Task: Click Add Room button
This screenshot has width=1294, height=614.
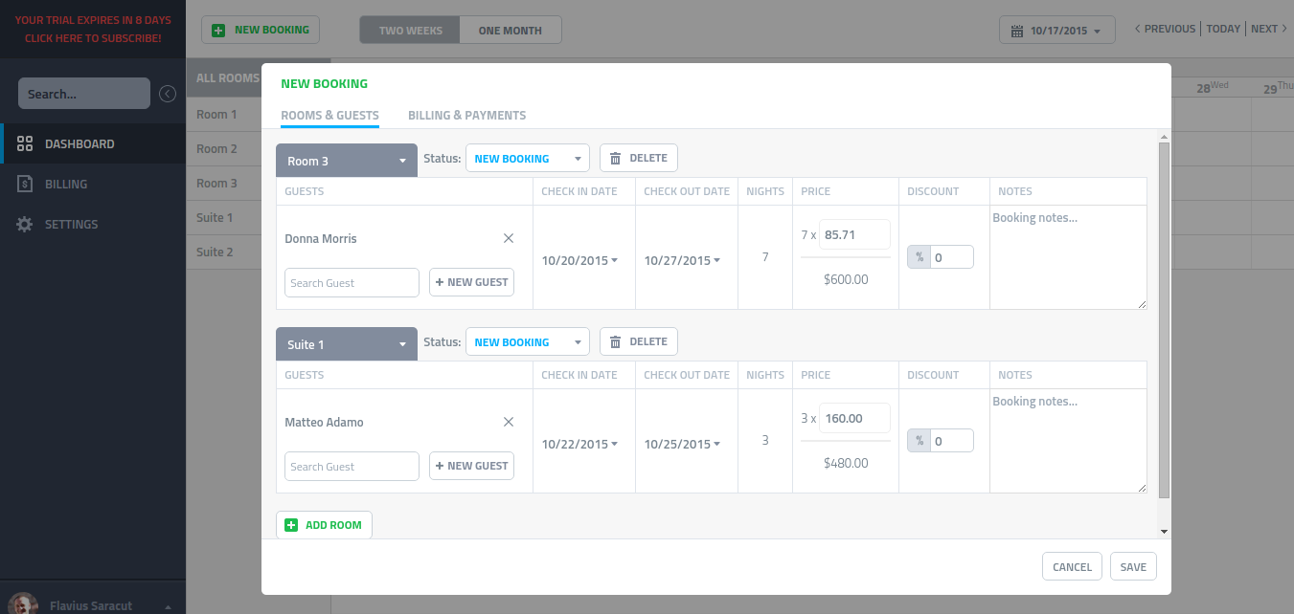Action: (x=324, y=525)
